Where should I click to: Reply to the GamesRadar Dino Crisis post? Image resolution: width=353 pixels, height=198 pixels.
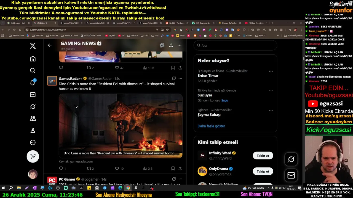(x=61, y=168)
